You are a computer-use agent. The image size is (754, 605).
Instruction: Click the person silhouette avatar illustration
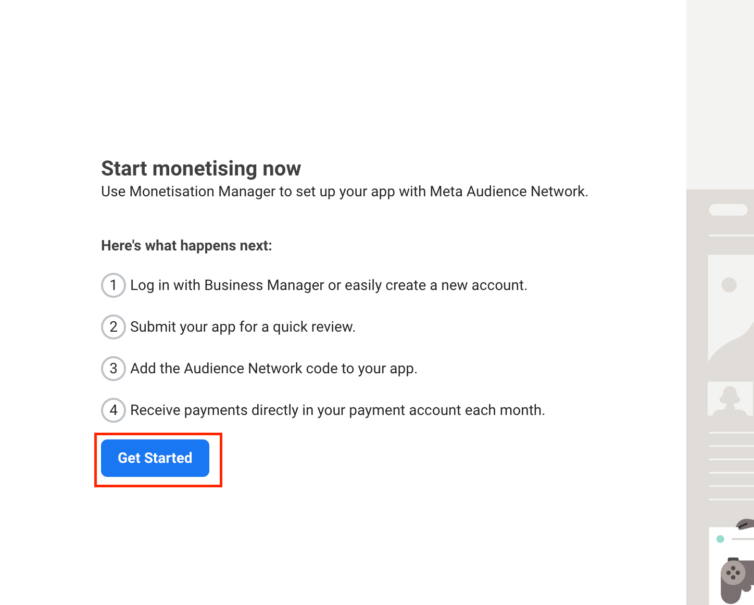click(730, 399)
